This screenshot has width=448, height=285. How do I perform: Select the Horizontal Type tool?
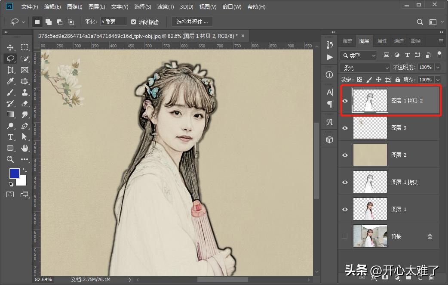coord(10,137)
